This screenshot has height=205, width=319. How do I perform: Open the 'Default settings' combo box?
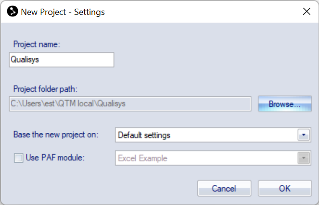coord(207,135)
